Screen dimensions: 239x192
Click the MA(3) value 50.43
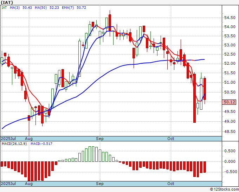[x=27, y=7]
